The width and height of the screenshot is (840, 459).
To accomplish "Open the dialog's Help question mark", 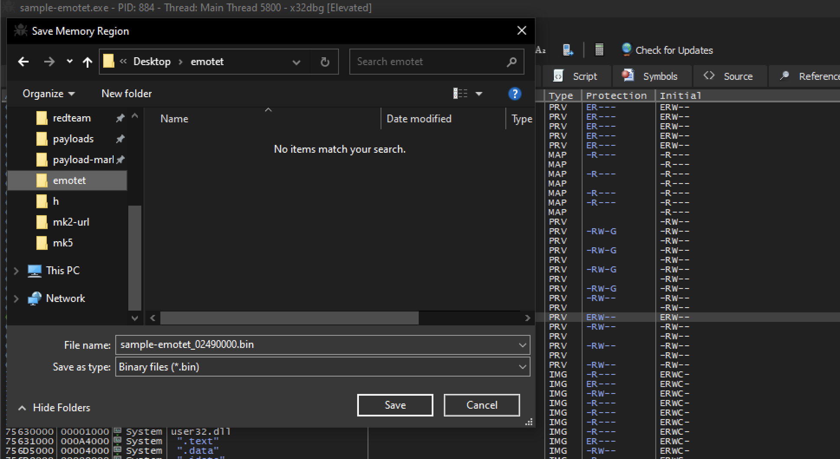I will pos(514,94).
